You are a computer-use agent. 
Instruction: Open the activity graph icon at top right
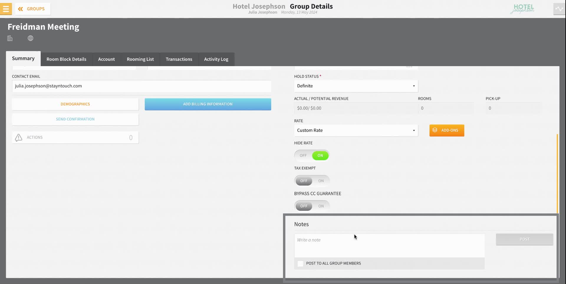click(559, 9)
